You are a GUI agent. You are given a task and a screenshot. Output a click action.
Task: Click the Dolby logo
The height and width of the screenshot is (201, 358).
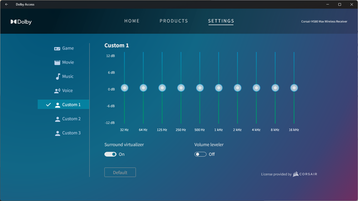[x=21, y=22]
